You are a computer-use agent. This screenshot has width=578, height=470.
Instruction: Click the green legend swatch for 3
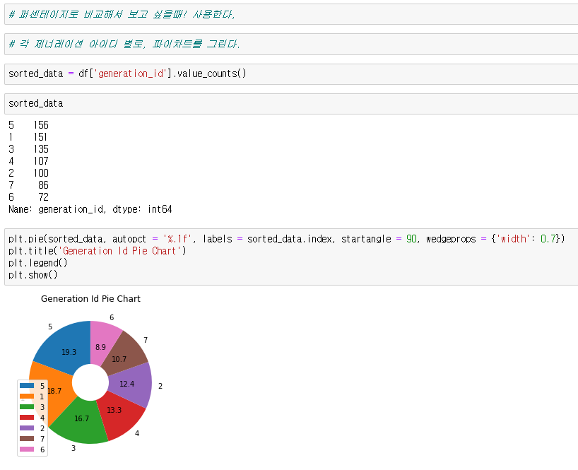27,407
